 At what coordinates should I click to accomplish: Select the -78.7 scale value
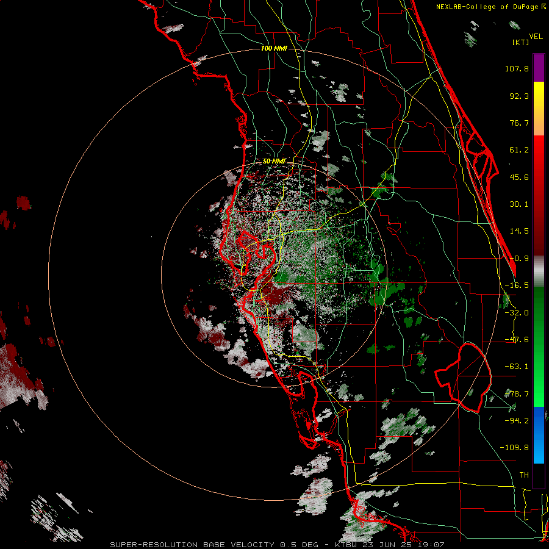pyautogui.click(x=517, y=394)
